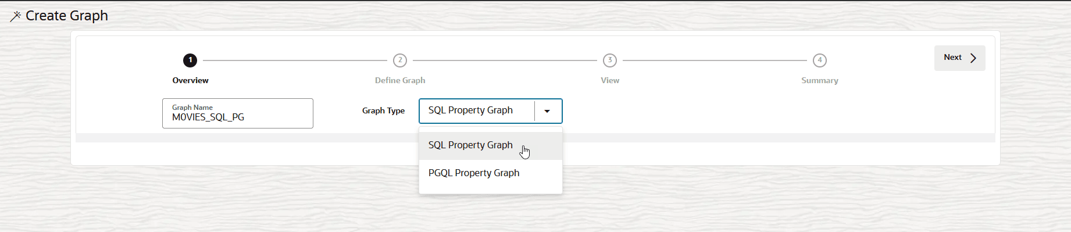The image size is (1071, 232).
Task: Go to step 4 Summary circle
Action: (x=820, y=60)
